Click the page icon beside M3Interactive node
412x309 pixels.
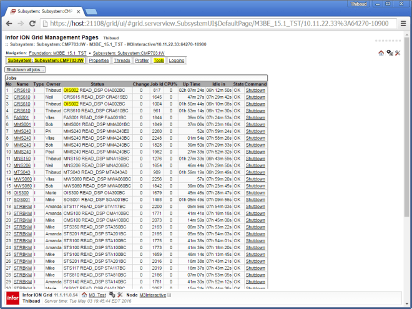[x=169, y=294]
